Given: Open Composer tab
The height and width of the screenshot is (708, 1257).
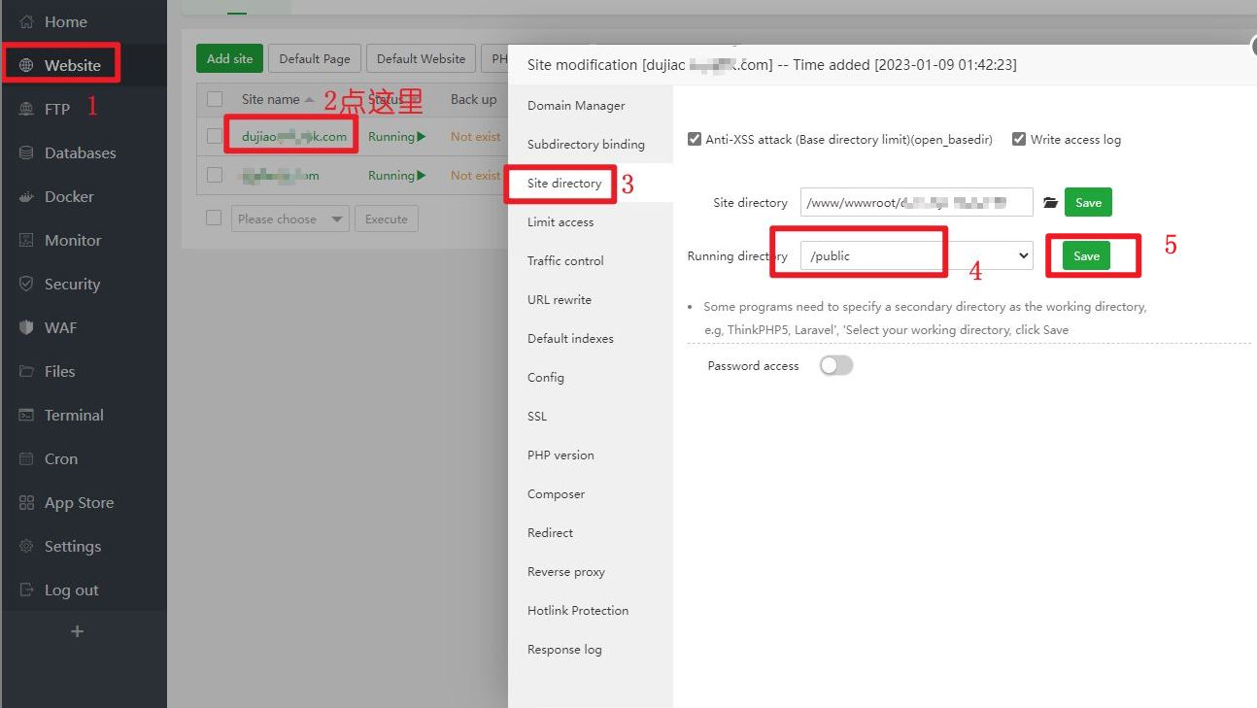Looking at the screenshot, I should [556, 493].
